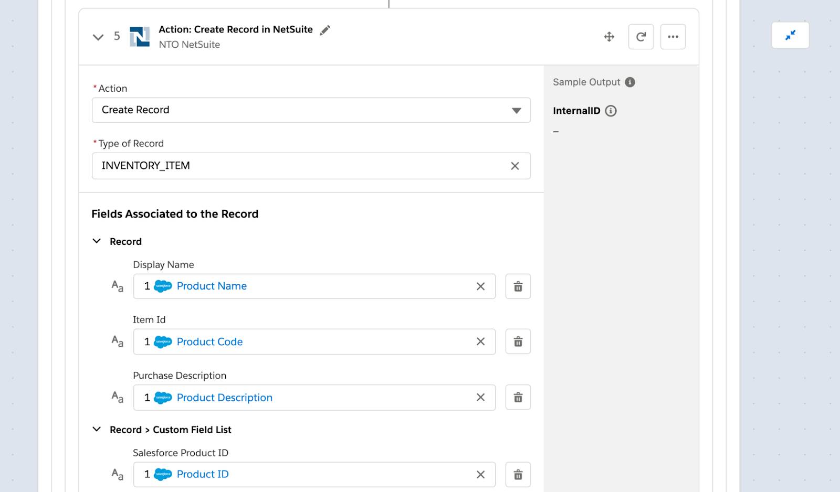Click the move step crosshair icon
The height and width of the screenshot is (492, 840).
click(609, 37)
